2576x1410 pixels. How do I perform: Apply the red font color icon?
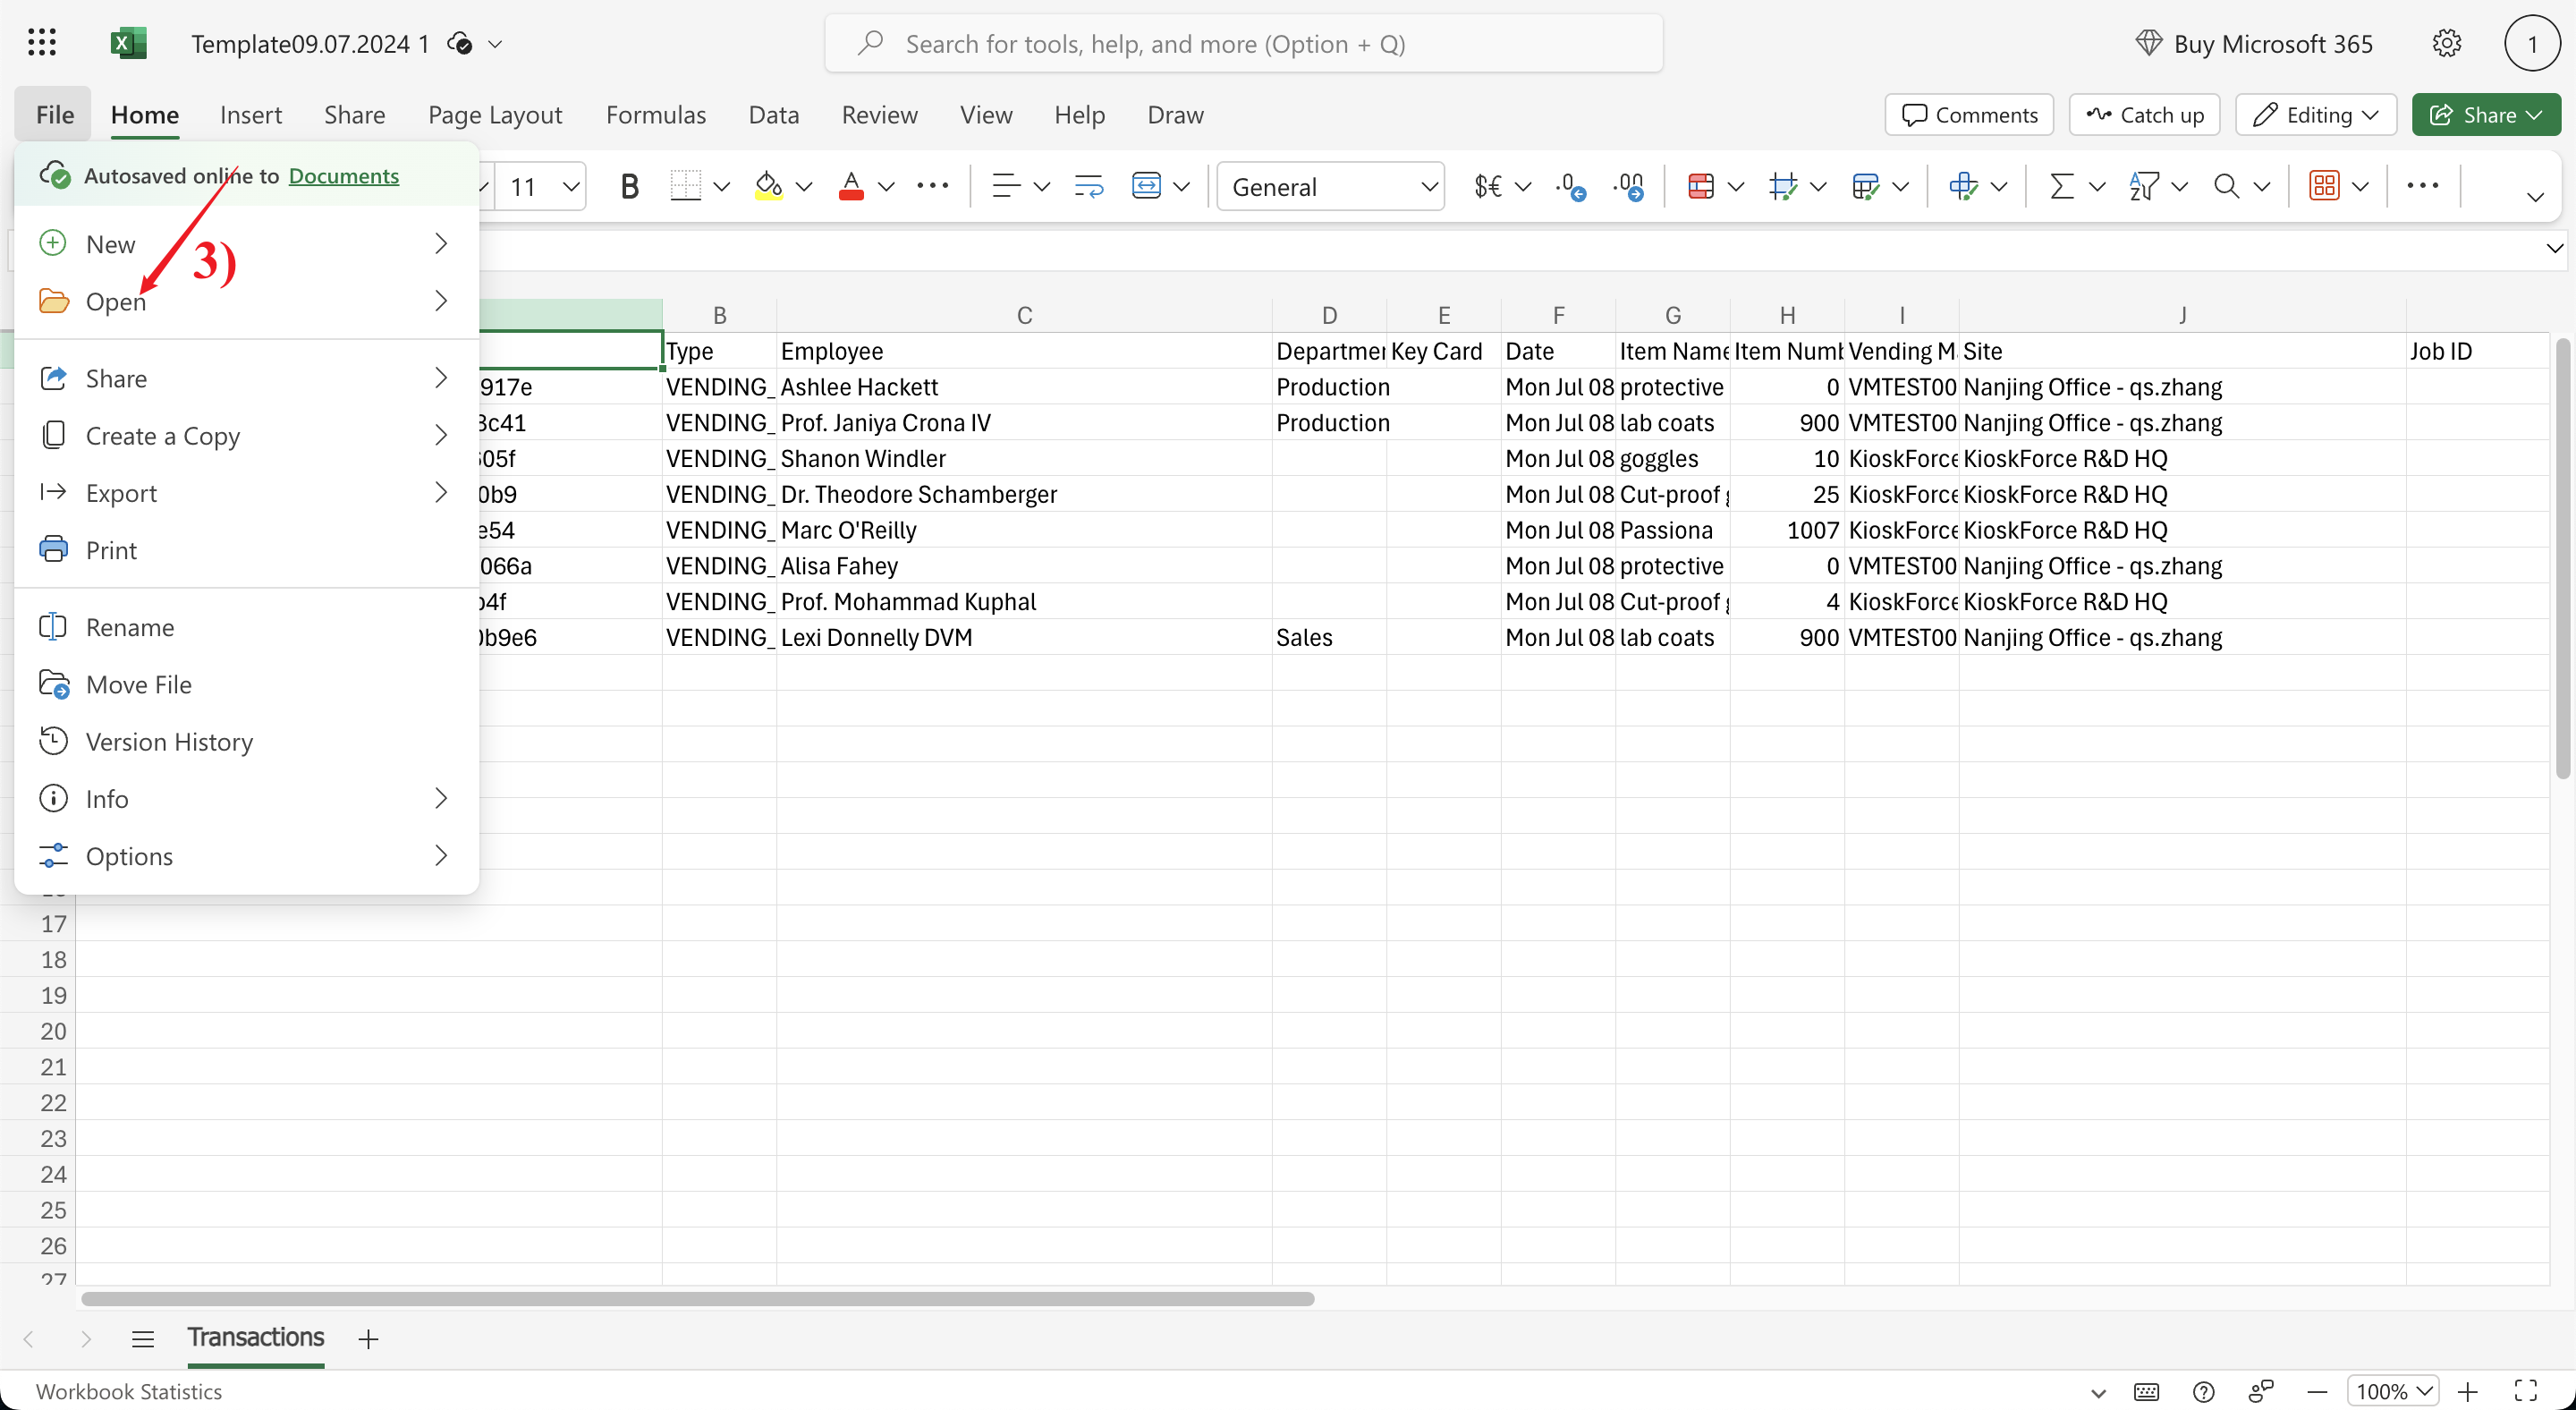click(x=851, y=186)
